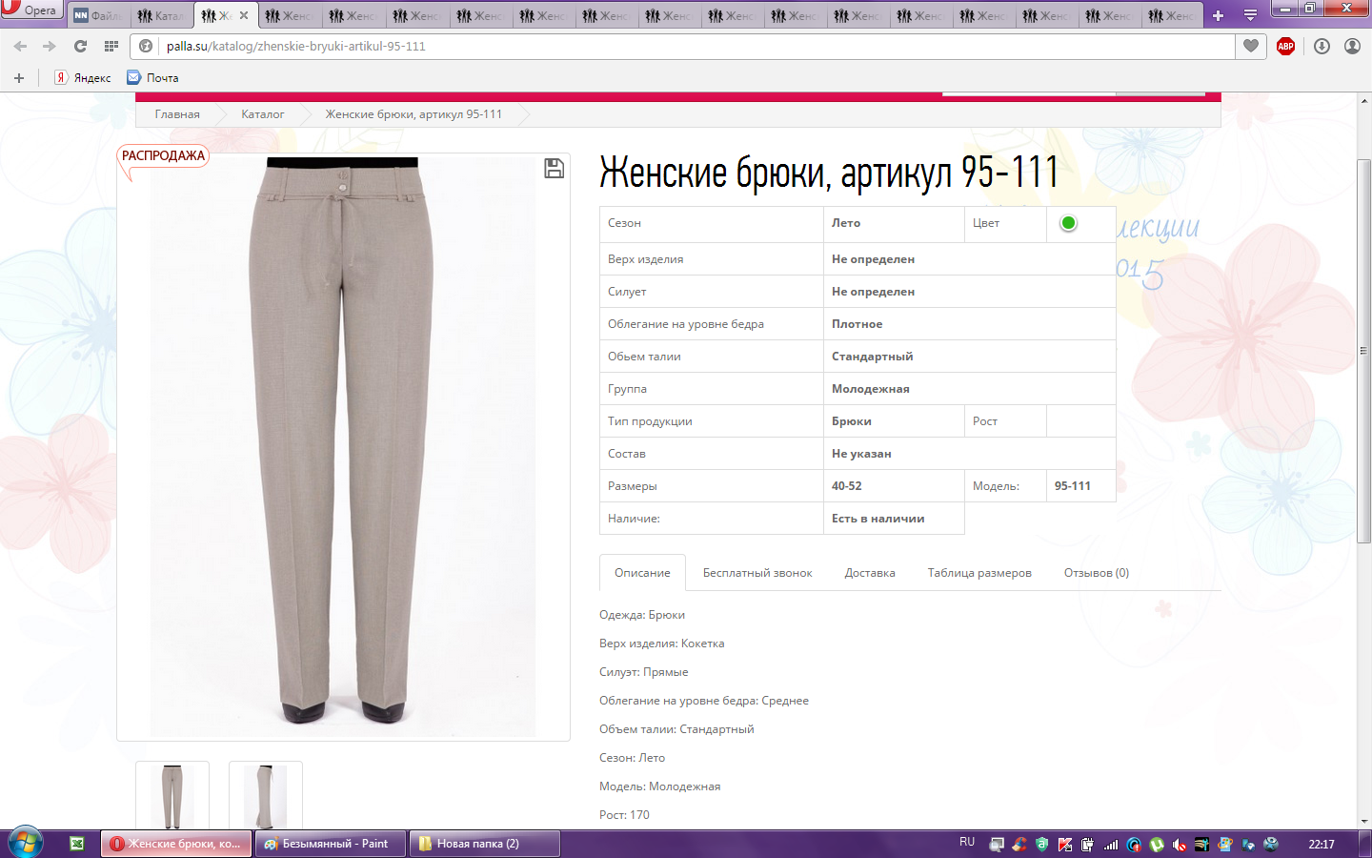1372x858 pixels.
Task: Open a new tab with the plus icon
Action: coord(1218,15)
